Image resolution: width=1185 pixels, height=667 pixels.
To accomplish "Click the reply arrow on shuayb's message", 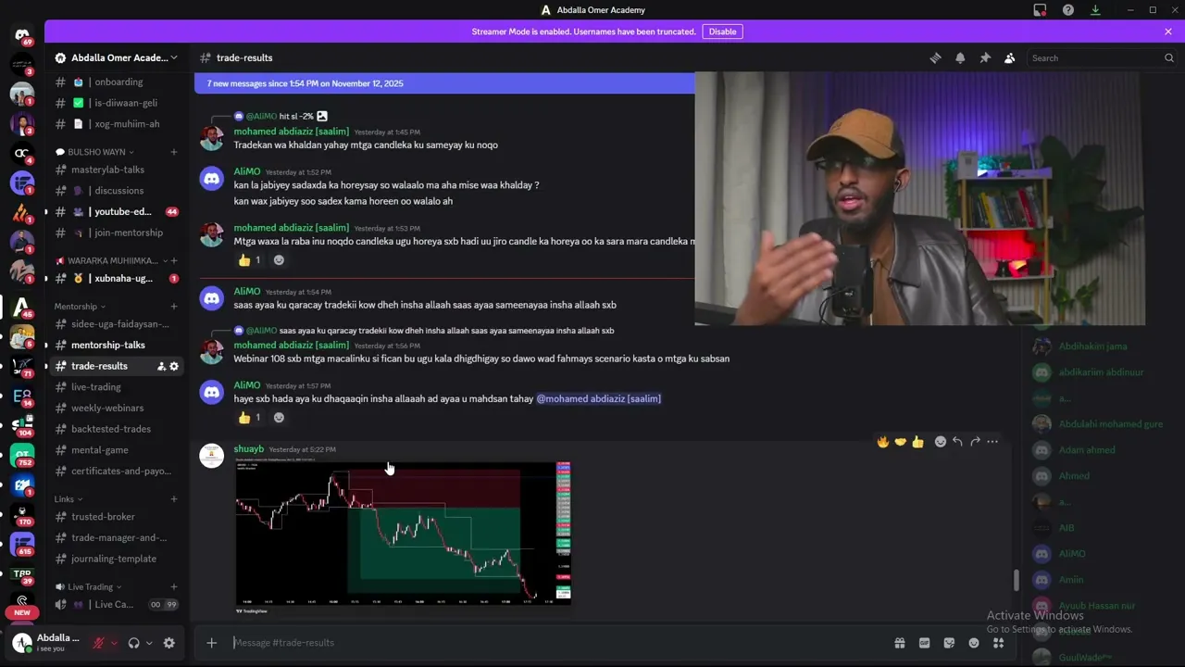I will tap(957, 442).
